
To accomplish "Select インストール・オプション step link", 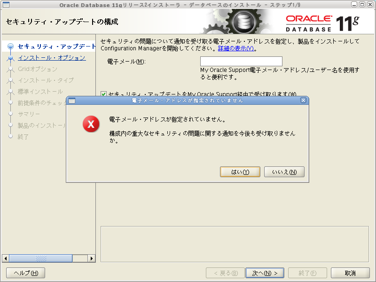I will 52,57.
